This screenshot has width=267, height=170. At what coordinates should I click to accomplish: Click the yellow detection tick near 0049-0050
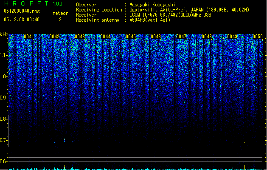coord(245,167)
